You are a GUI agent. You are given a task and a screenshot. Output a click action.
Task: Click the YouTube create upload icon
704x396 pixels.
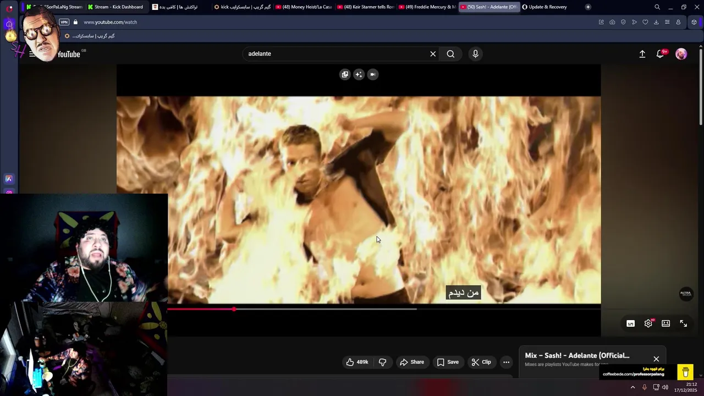pos(642,54)
